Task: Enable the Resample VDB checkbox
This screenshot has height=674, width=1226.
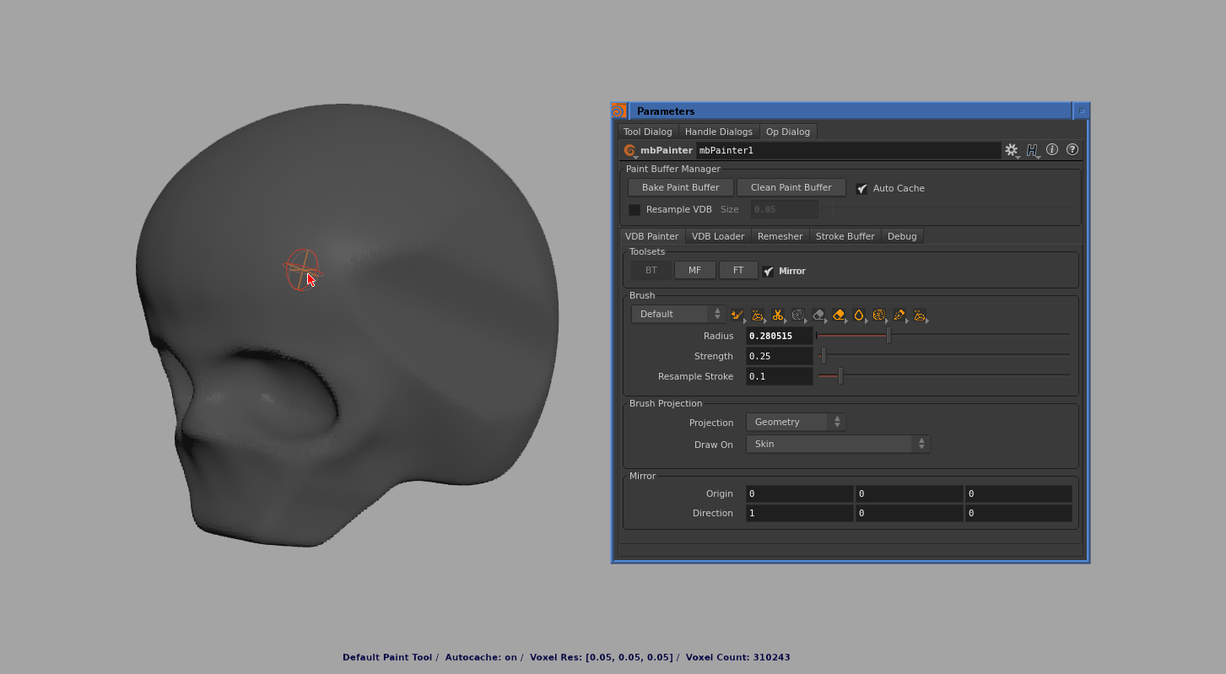Action: 635,210
